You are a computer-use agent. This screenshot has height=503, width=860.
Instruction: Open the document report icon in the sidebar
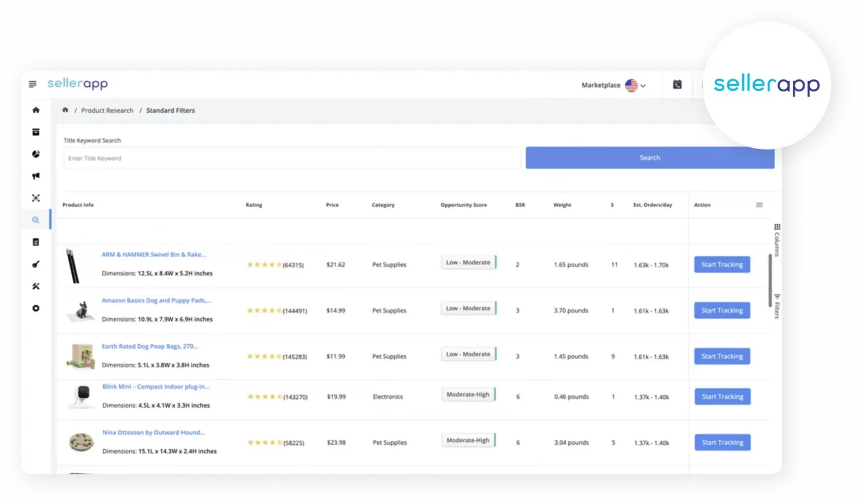36,242
